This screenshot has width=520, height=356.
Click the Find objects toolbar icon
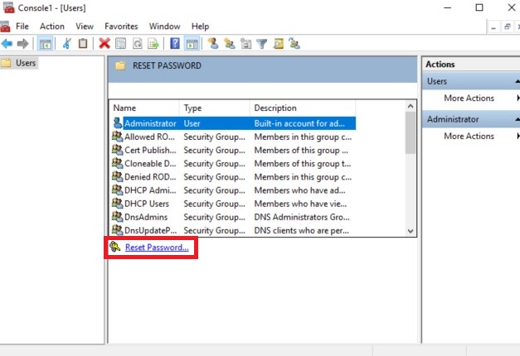278,43
